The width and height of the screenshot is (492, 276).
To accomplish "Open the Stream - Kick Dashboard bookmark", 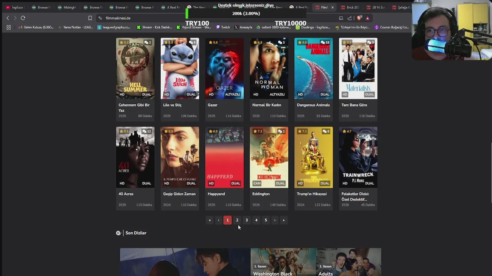I will pos(155,27).
